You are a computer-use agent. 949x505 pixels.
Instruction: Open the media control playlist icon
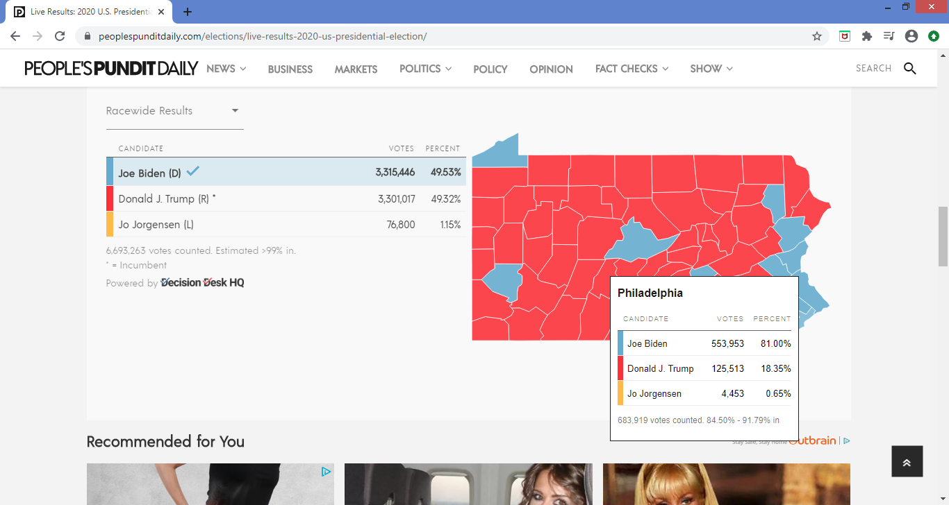tap(889, 36)
